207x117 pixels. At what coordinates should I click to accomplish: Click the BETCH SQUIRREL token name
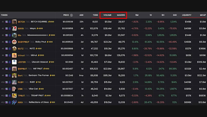click(39, 22)
